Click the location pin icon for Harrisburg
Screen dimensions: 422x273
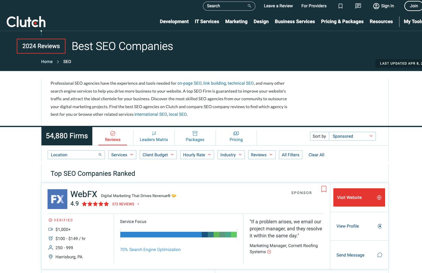51,257
